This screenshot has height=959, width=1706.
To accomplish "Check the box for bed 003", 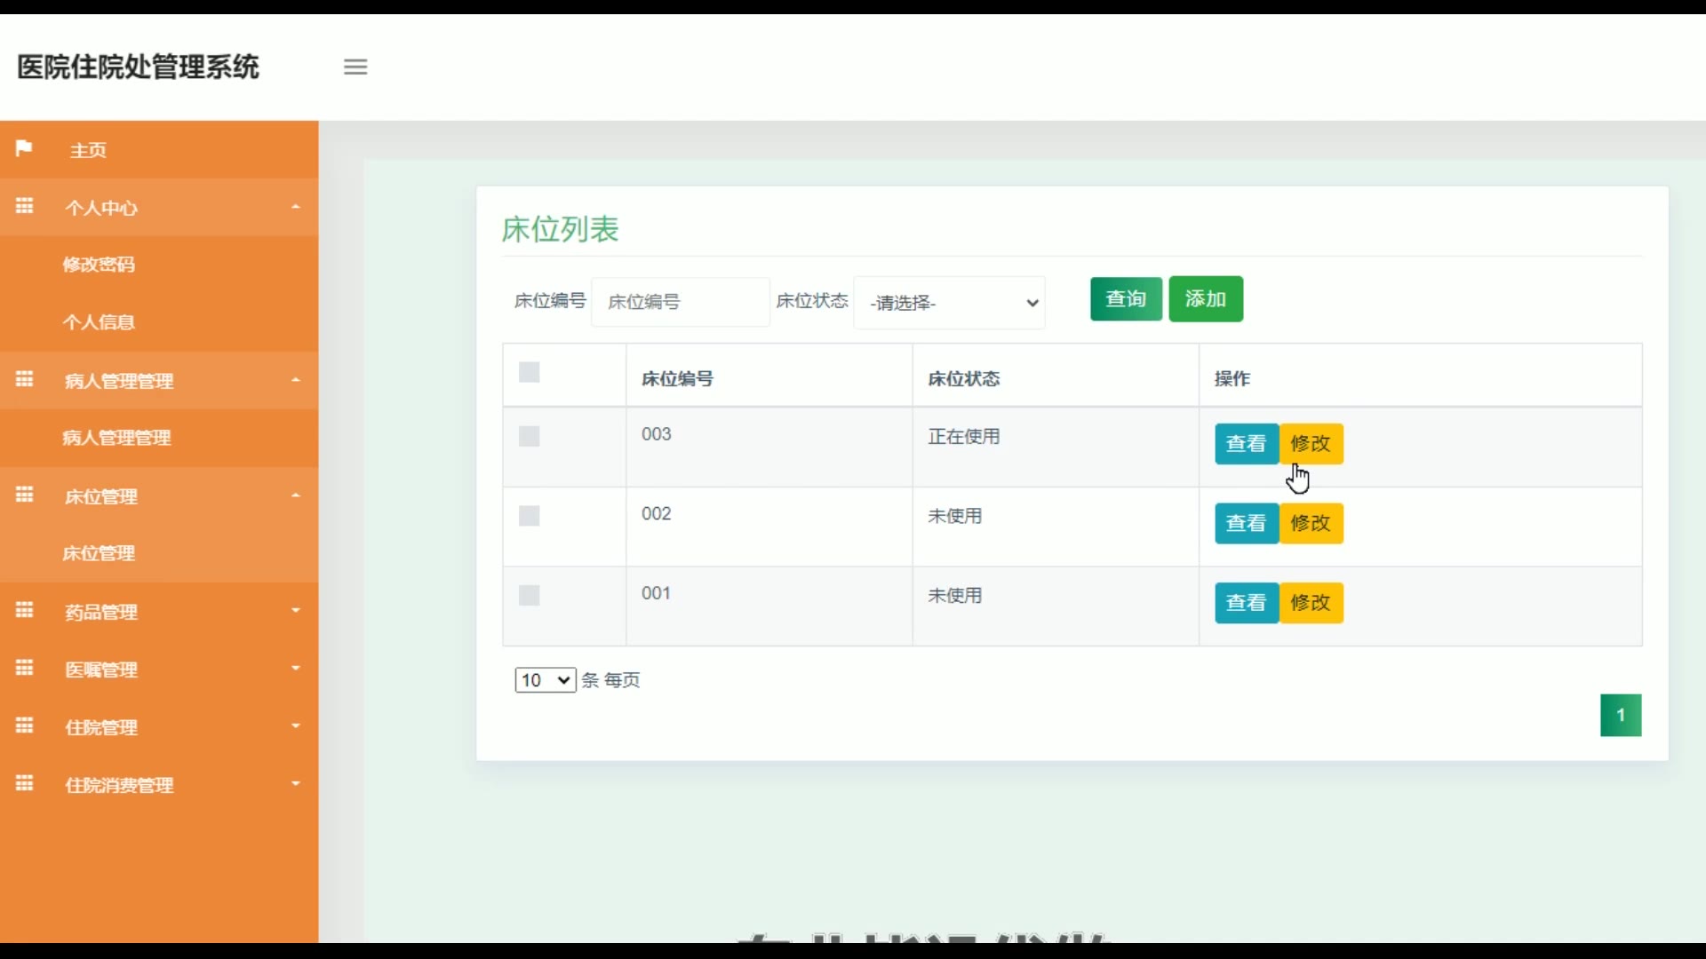I will tap(529, 436).
